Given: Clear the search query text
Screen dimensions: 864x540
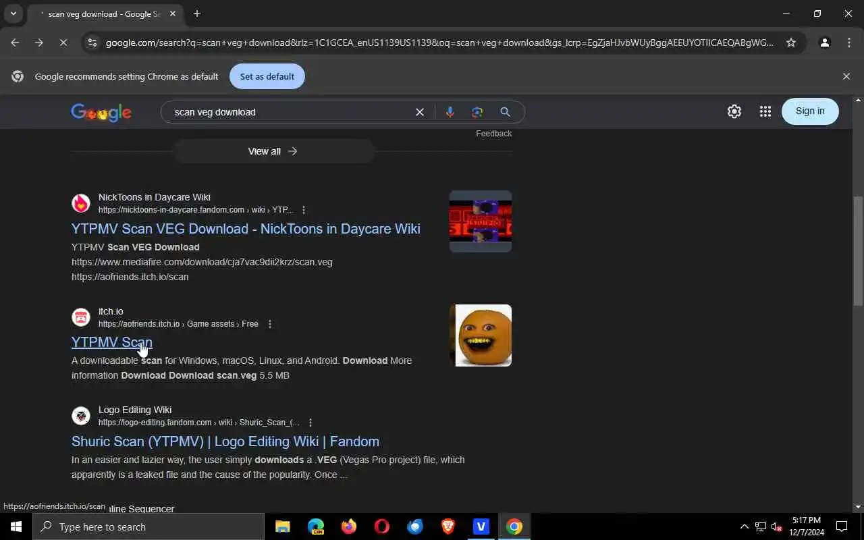Looking at the screenshot, I should (x=420, y=112).
